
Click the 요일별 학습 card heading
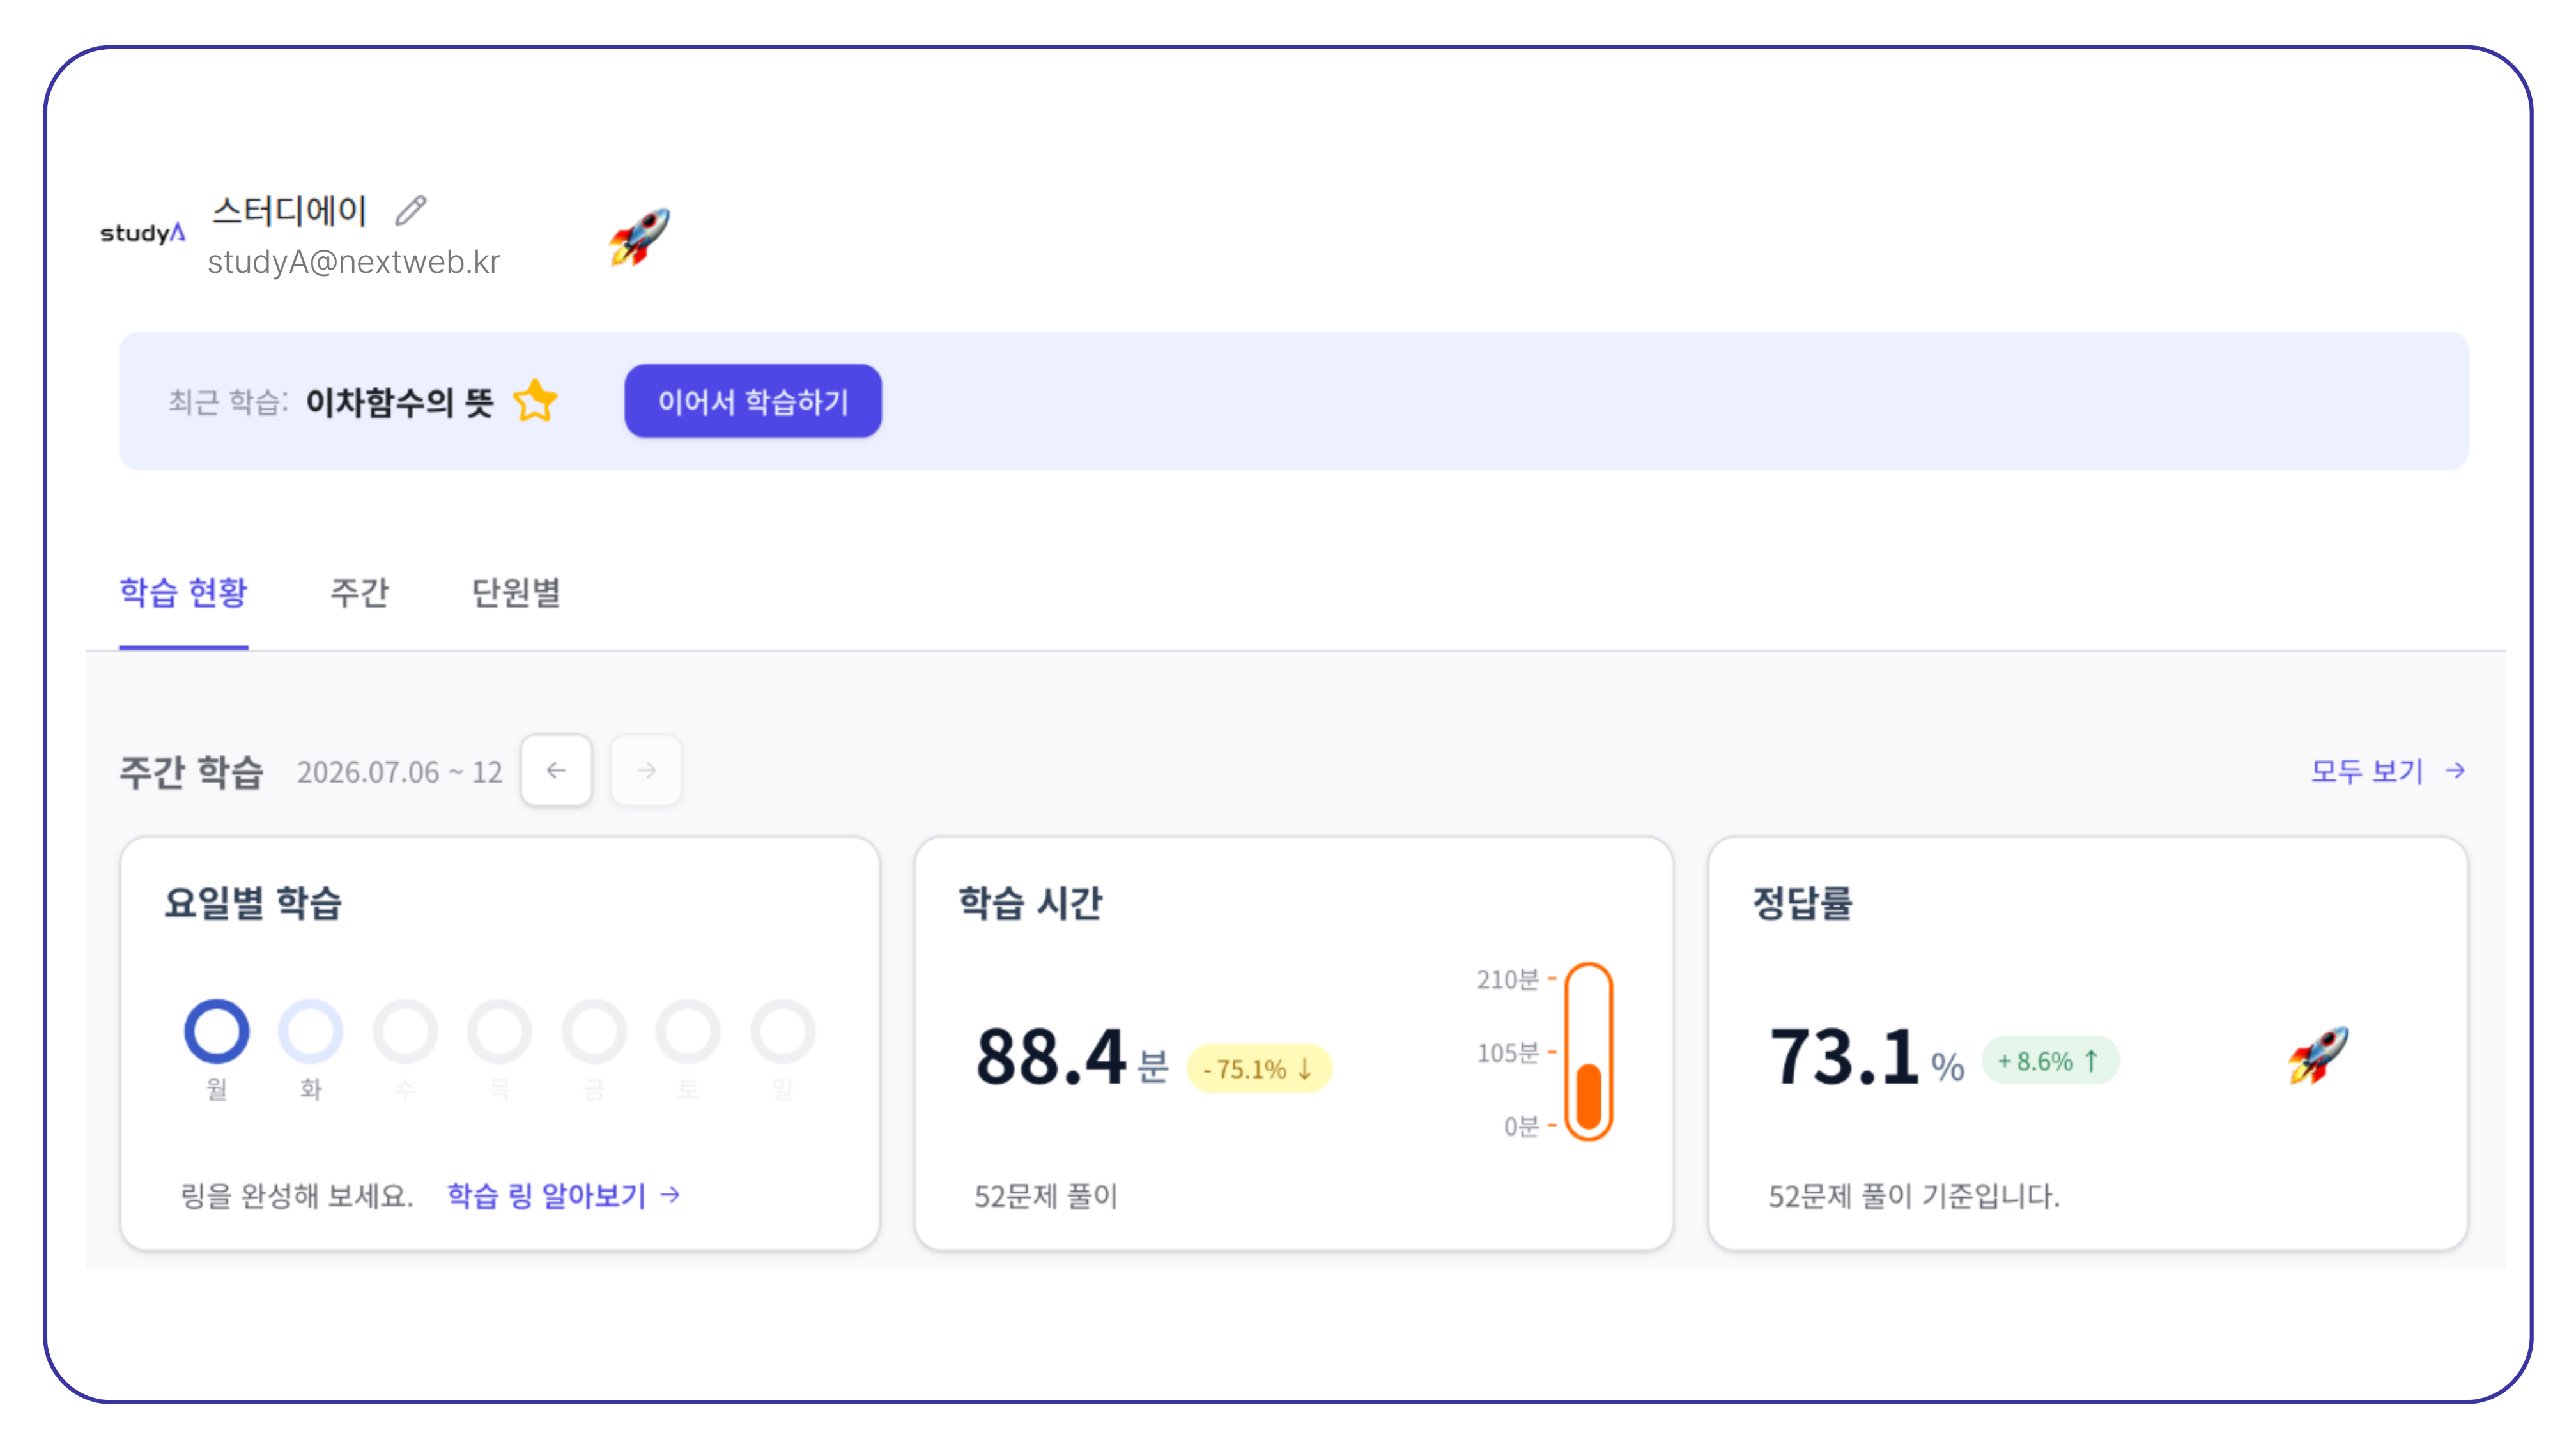pos(253,903)
